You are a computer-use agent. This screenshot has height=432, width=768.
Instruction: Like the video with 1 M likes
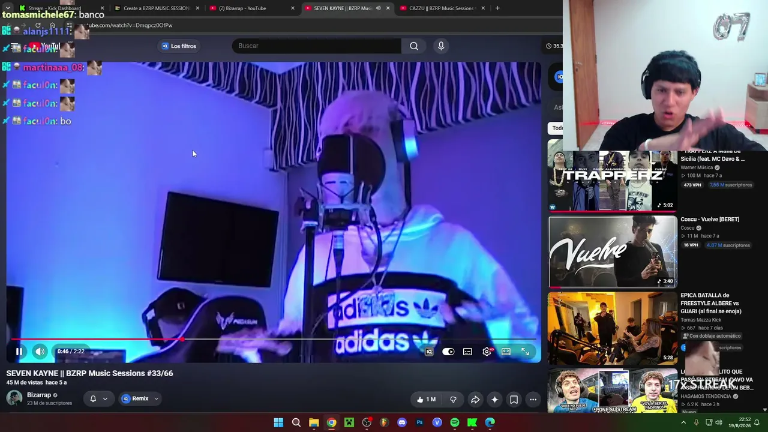425,400
